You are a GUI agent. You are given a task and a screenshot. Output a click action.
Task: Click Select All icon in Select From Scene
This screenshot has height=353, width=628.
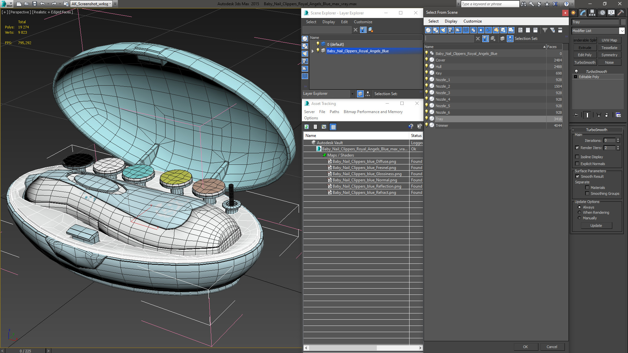pos(520,30)
